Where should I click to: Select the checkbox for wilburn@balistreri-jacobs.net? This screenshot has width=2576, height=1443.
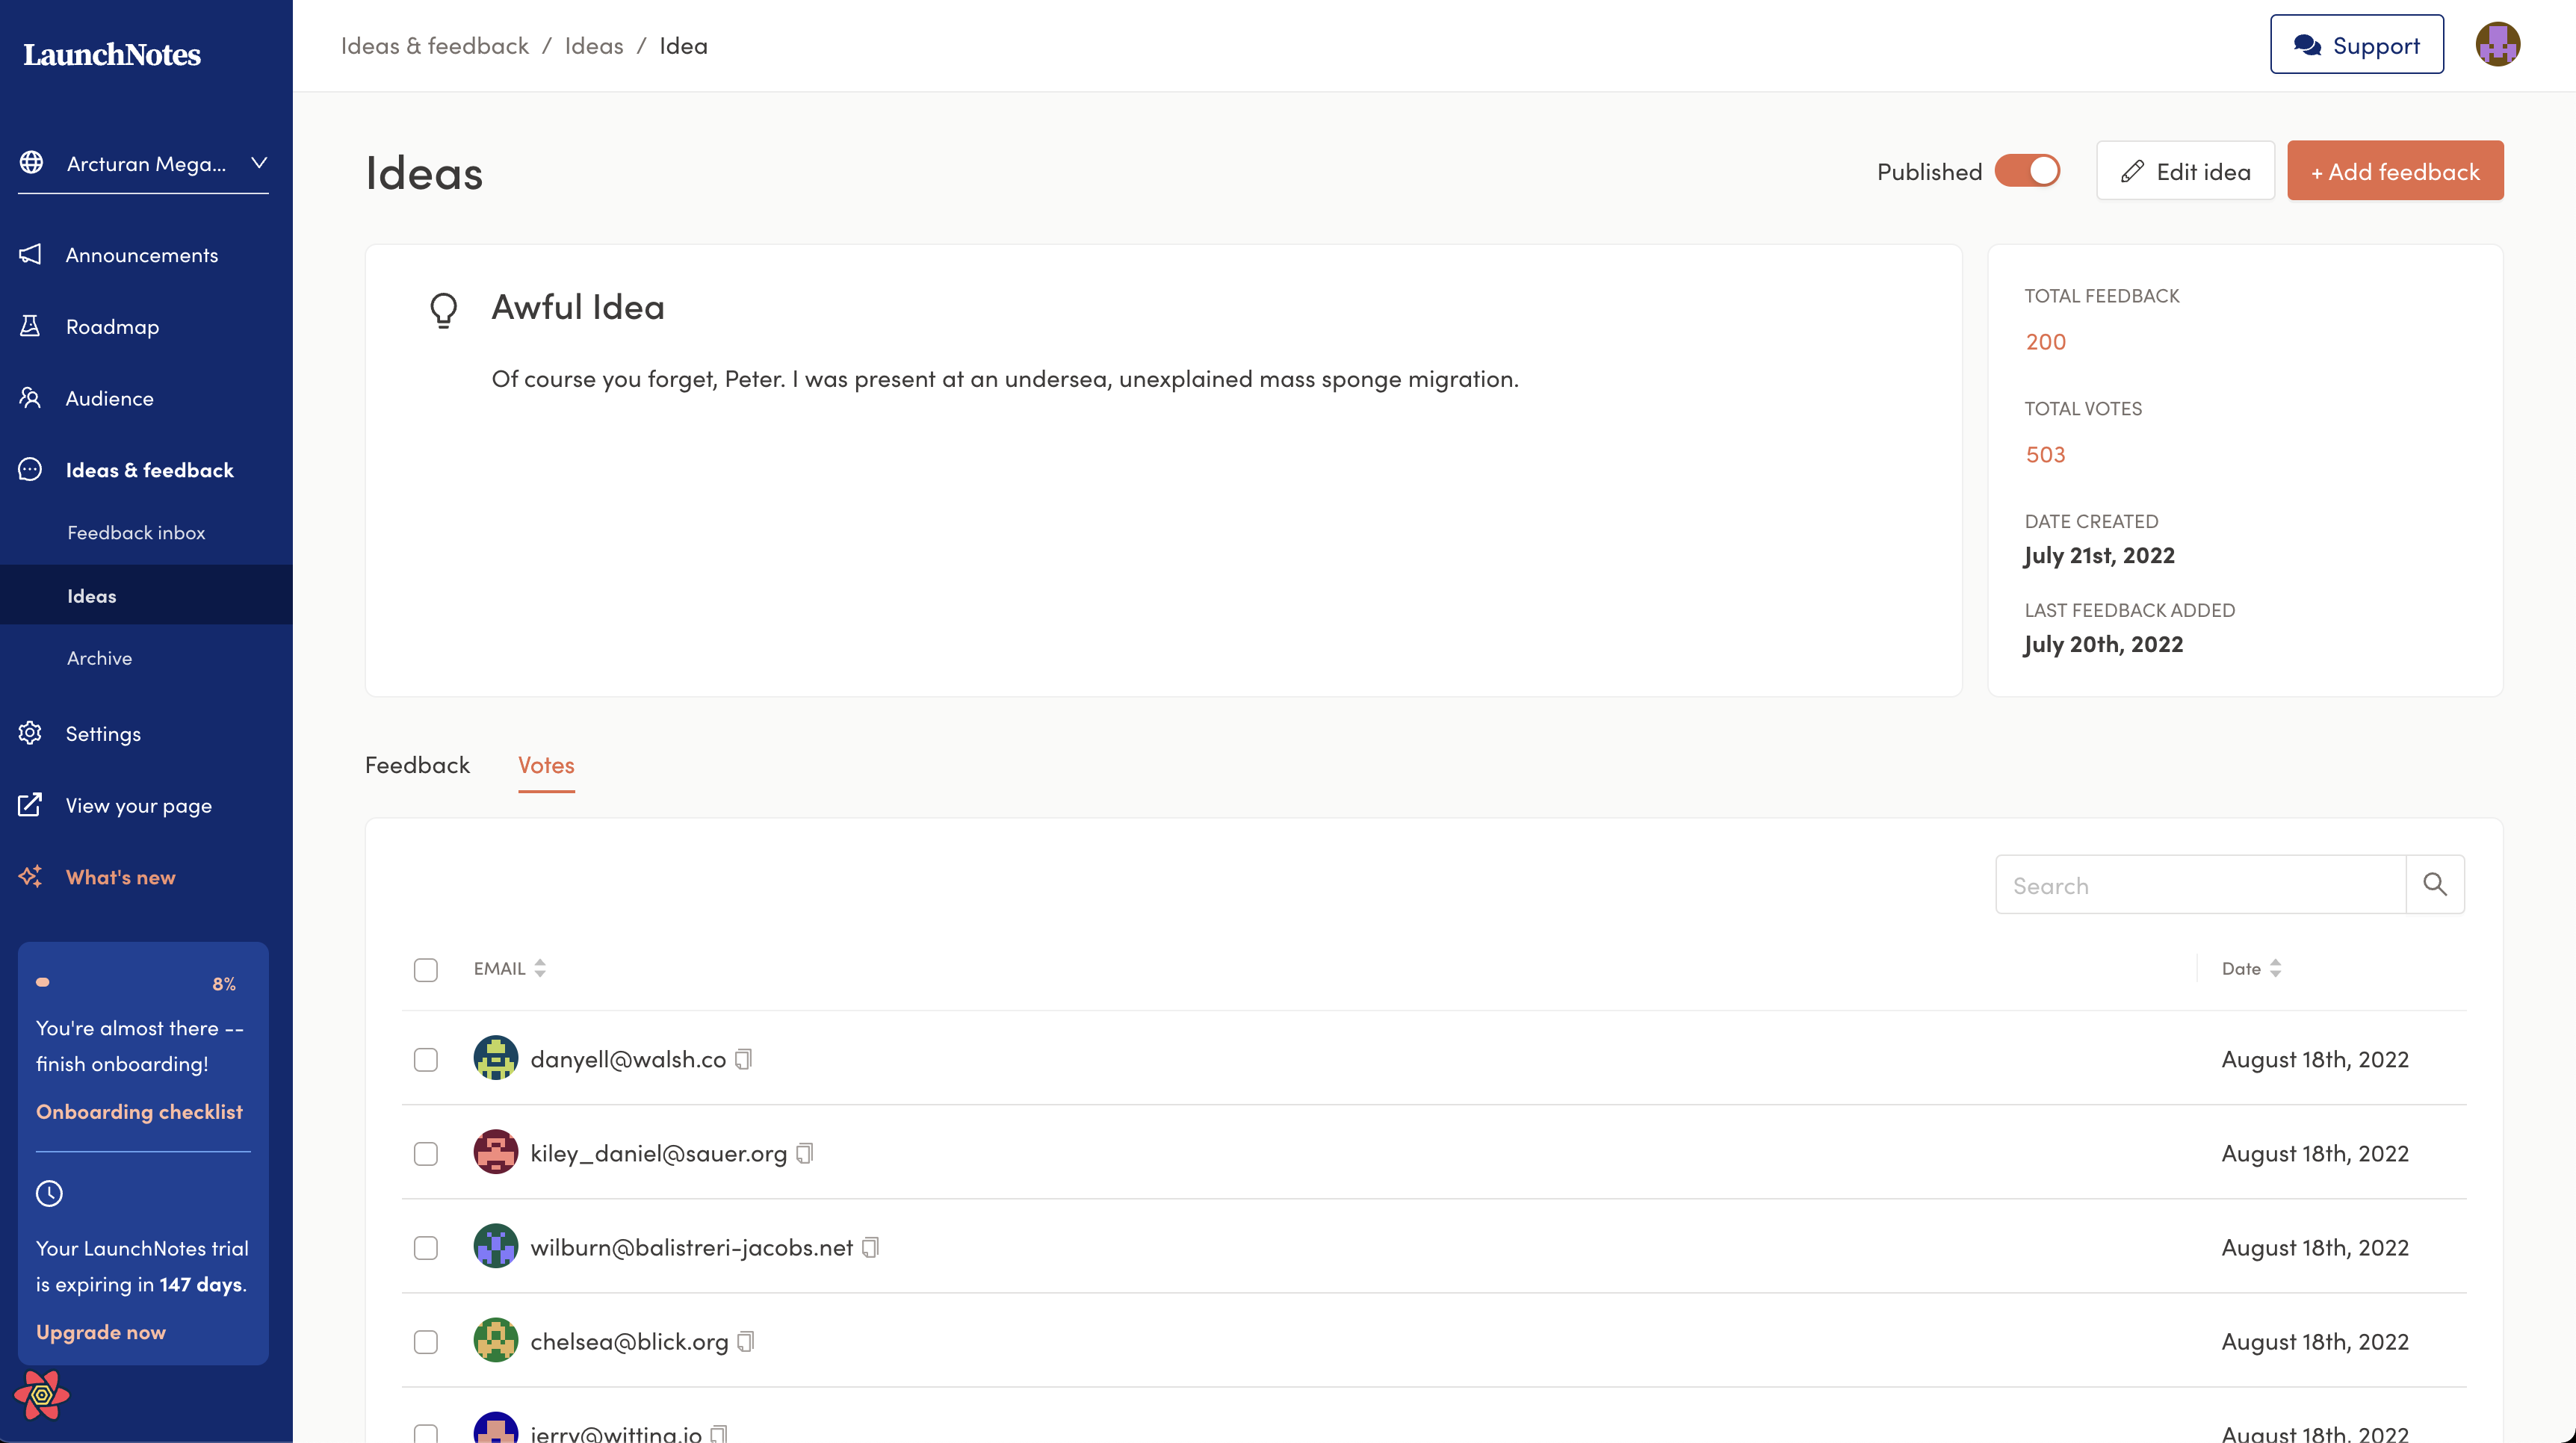[426, 1247]
